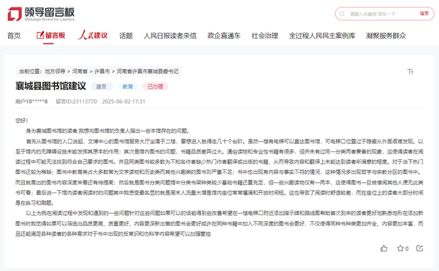Go to 人民日报读者来信 section
Viewport: 439px width, 271px height.
(170, 36)
